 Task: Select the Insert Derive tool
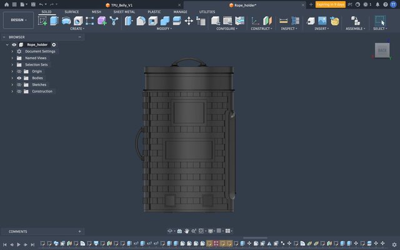point(311,21)
